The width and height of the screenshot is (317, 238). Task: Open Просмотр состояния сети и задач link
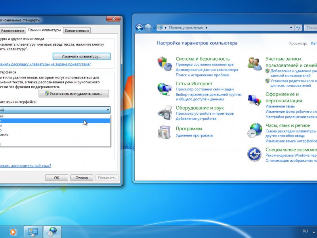click(204, 89)
